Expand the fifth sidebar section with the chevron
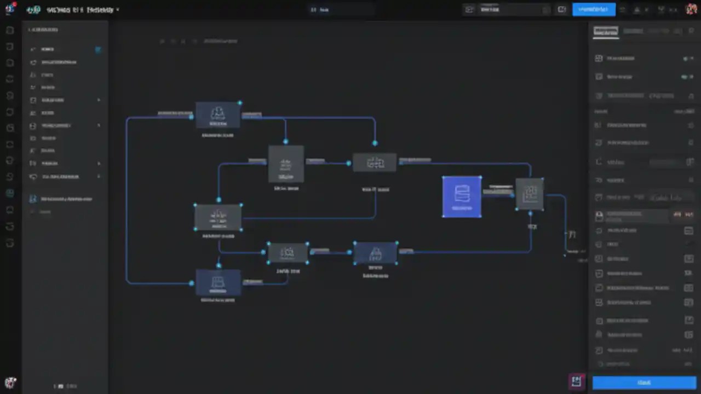 point(99,100)
